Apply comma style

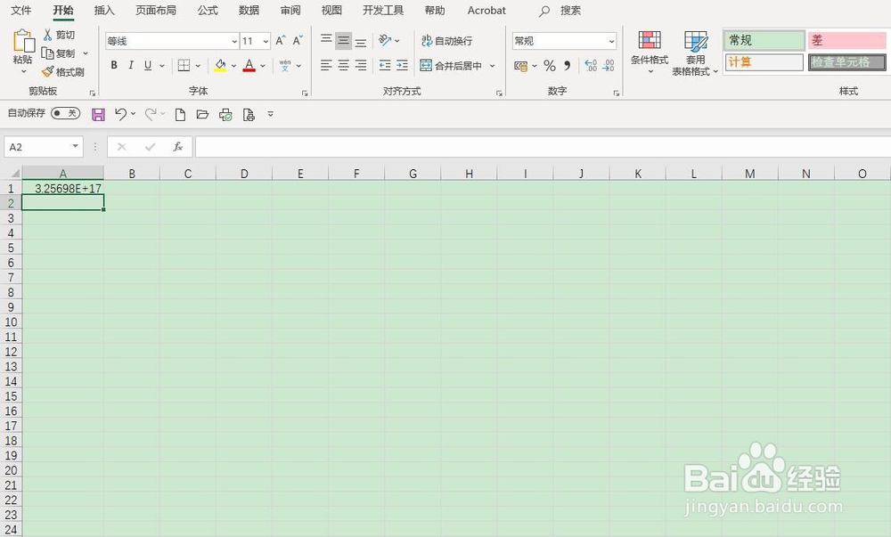tap(567, 66)
